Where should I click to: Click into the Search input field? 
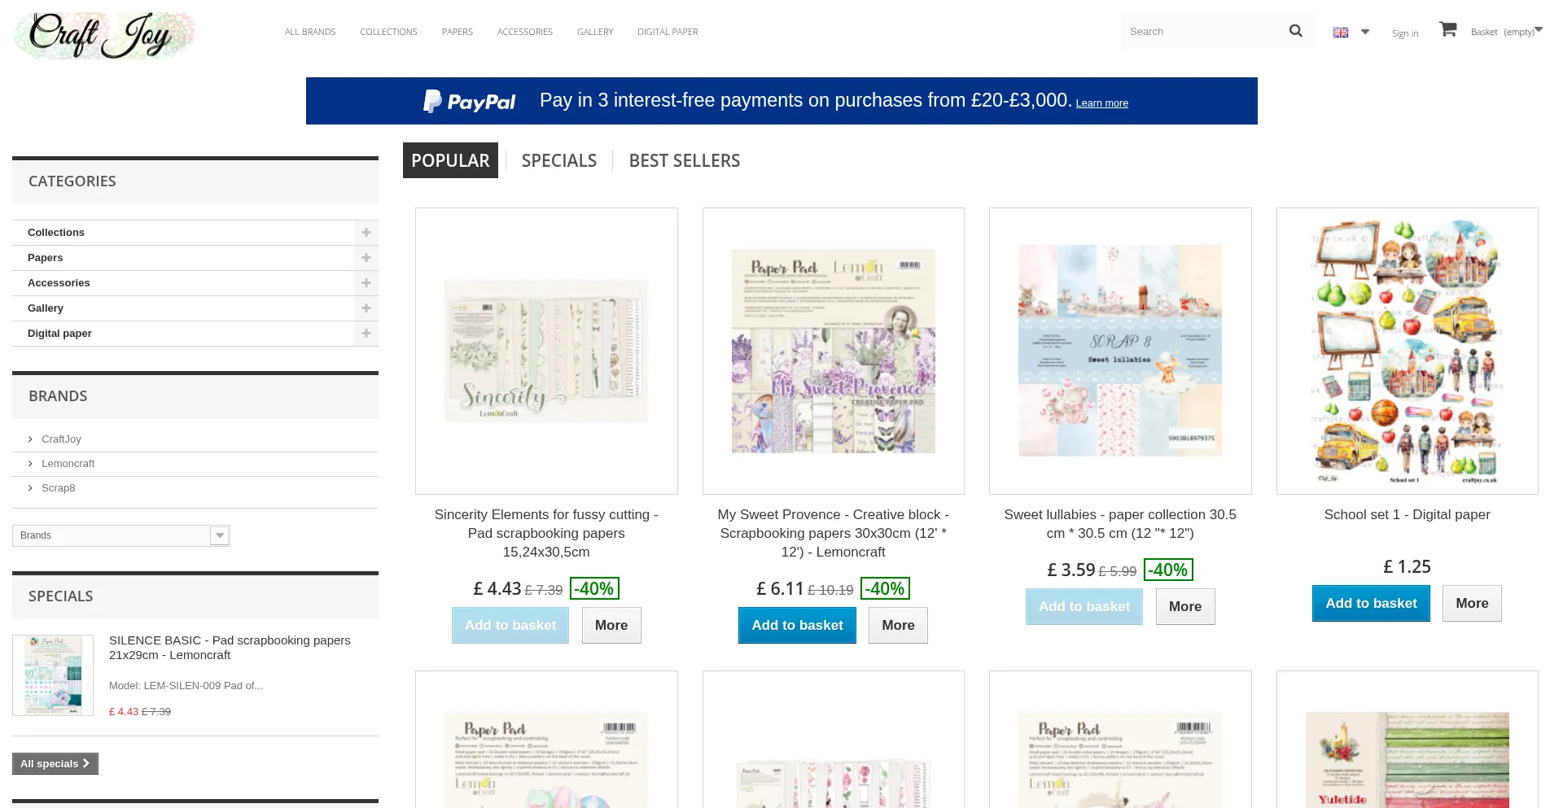(x=1201, y=32)
